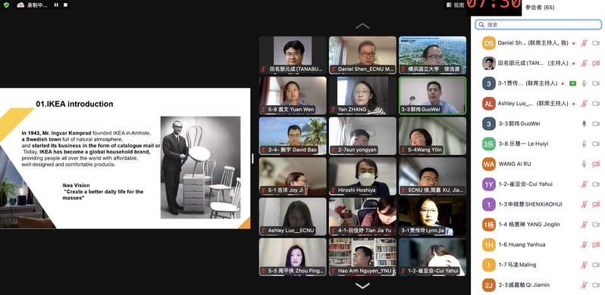Click the divider handle beside shared slide

tap(252, 158)
